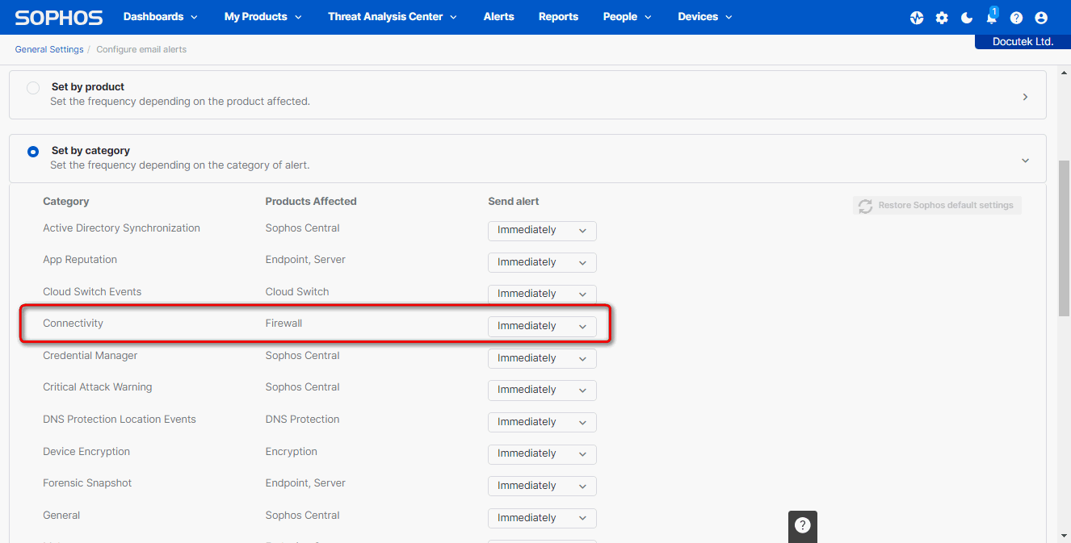Image resolution: width=1071 pixels, height=543 pixels.
Task: Open the help question mark icon in header
Action: [1016, 18]
